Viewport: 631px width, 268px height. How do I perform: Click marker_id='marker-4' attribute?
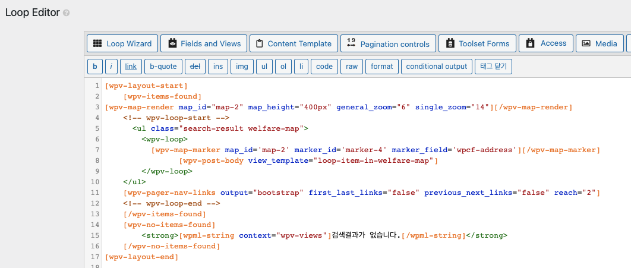click(340, 150)
